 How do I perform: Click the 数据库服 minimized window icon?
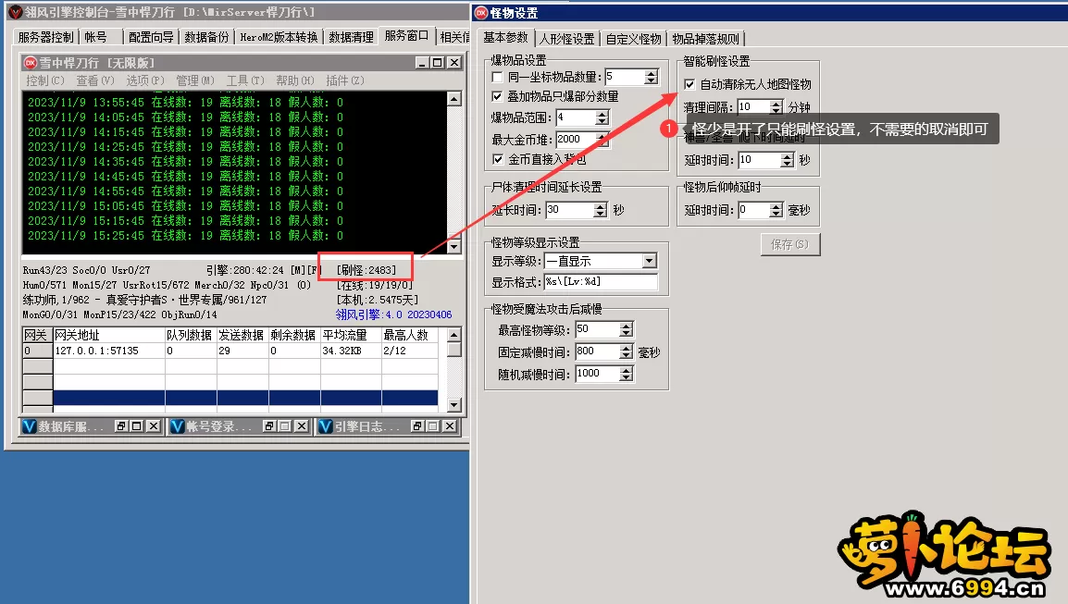point(30,426)
